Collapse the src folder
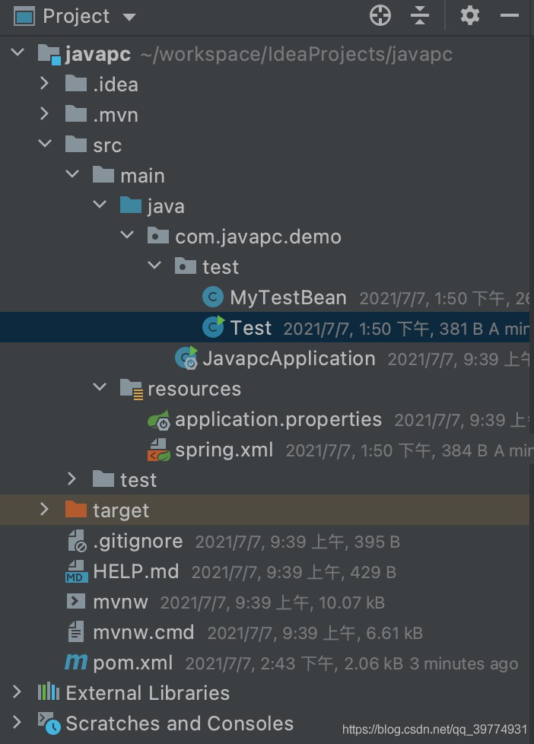The height and width of the screenshot is (744, 534). [45, 145]
